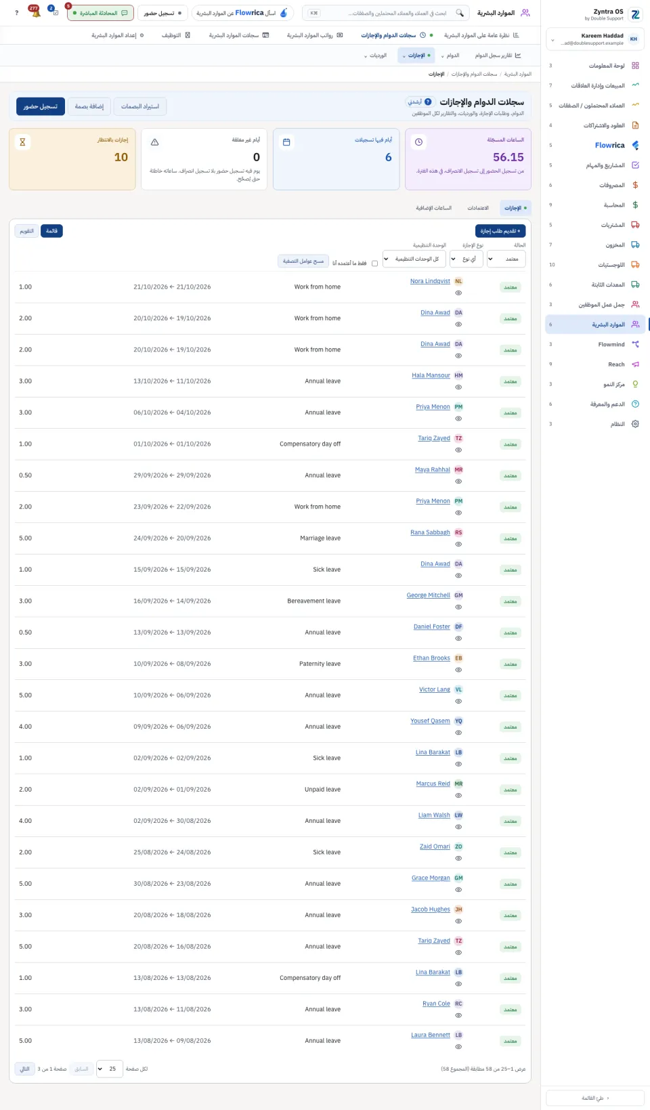This screenshot has height=1110, width=650.
Task: Click the Reach megaphone icon in sidebar
Action: [635, 364]
